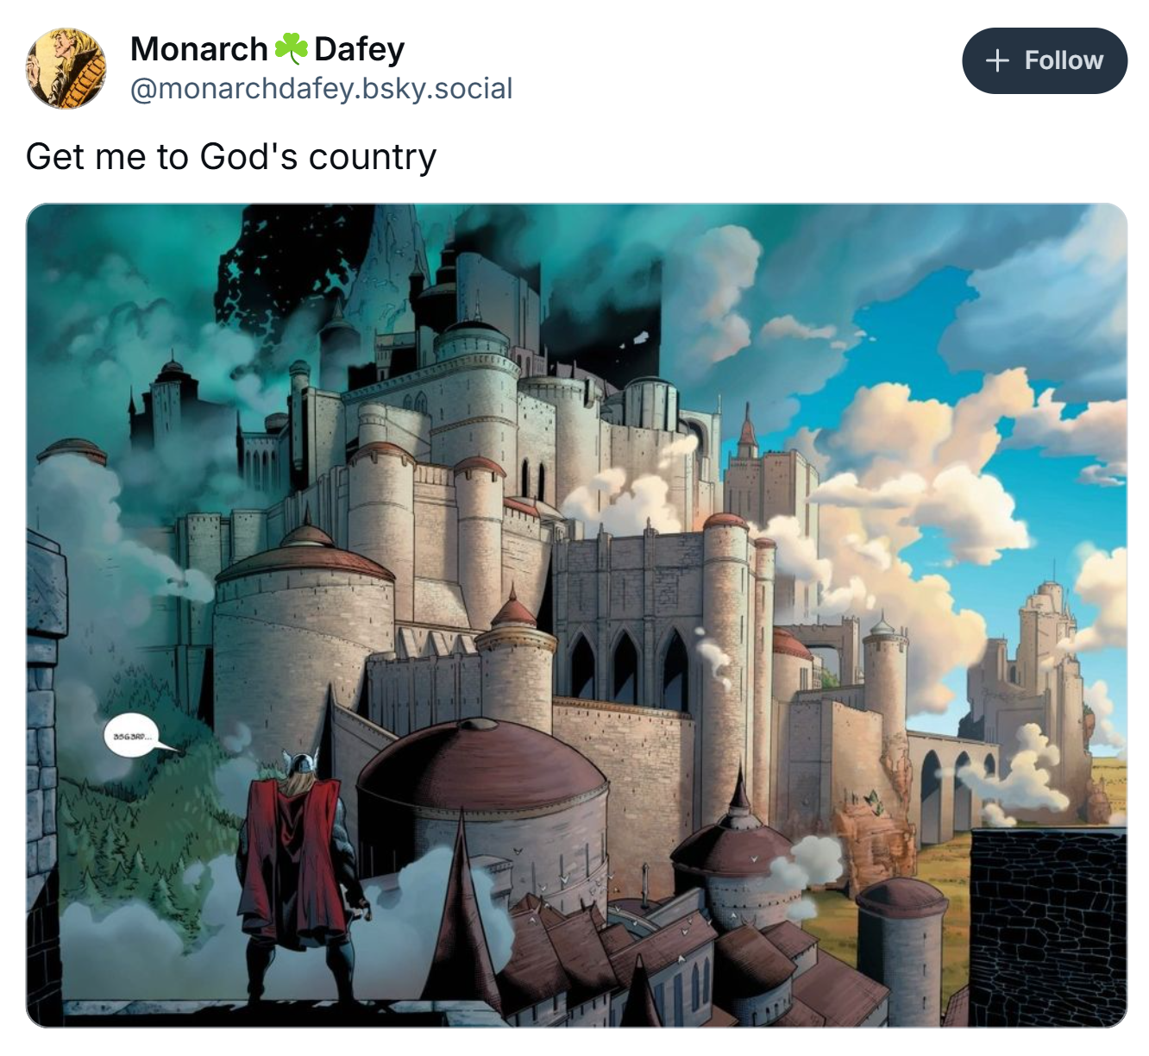Click the word Monarch in the display name

[x=198, y=49]
